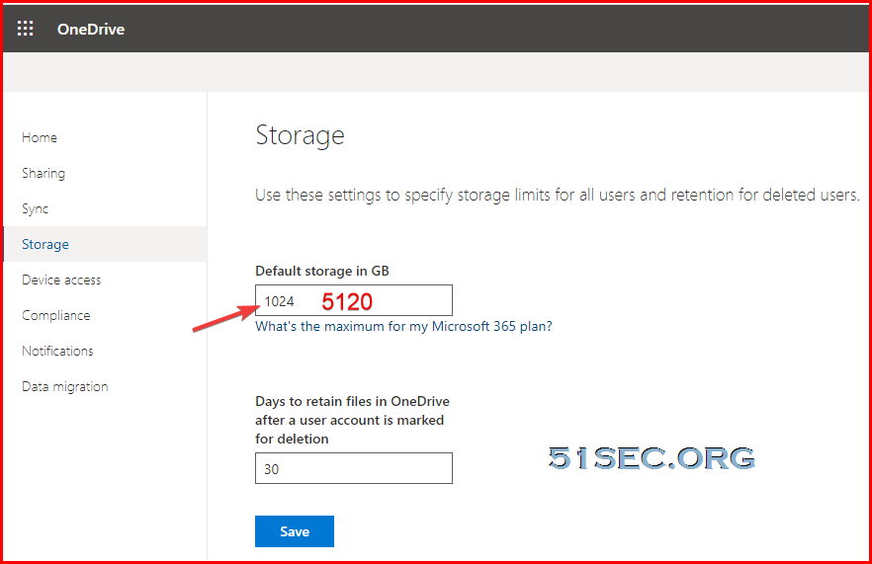
Task: Open the Microsoft 365 plan maximum link
Action: pyautogui.click(x=403, y=326)
